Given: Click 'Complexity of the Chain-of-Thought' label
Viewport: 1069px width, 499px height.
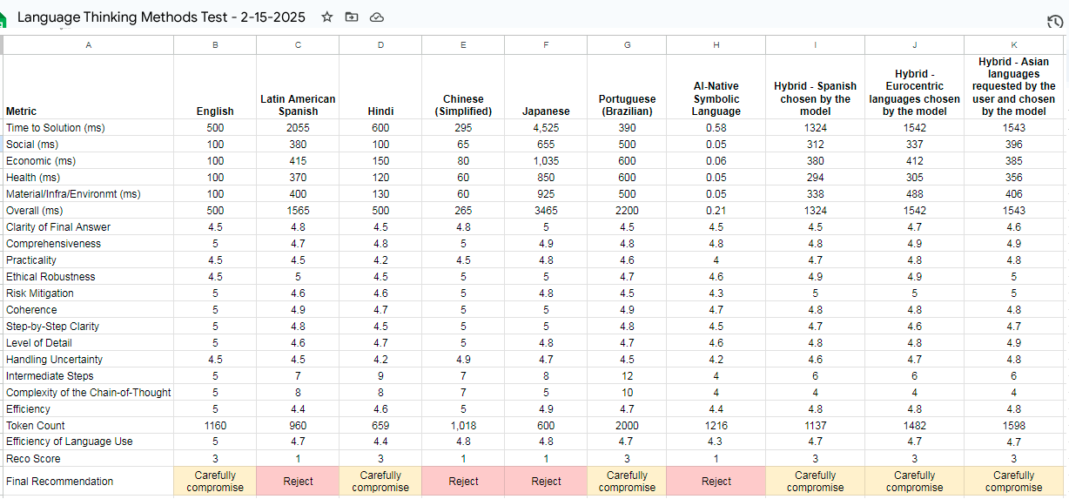Looking at the screenshot, I should pyautogui.click(x=88, y=393).
